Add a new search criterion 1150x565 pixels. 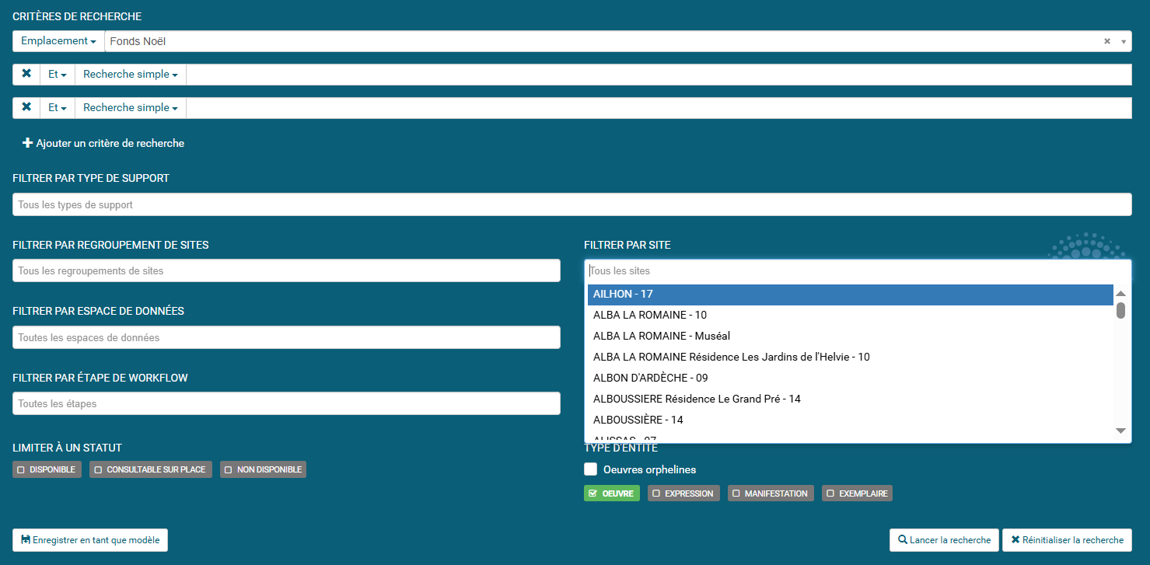pyautogui.click(x=103, y=143)
